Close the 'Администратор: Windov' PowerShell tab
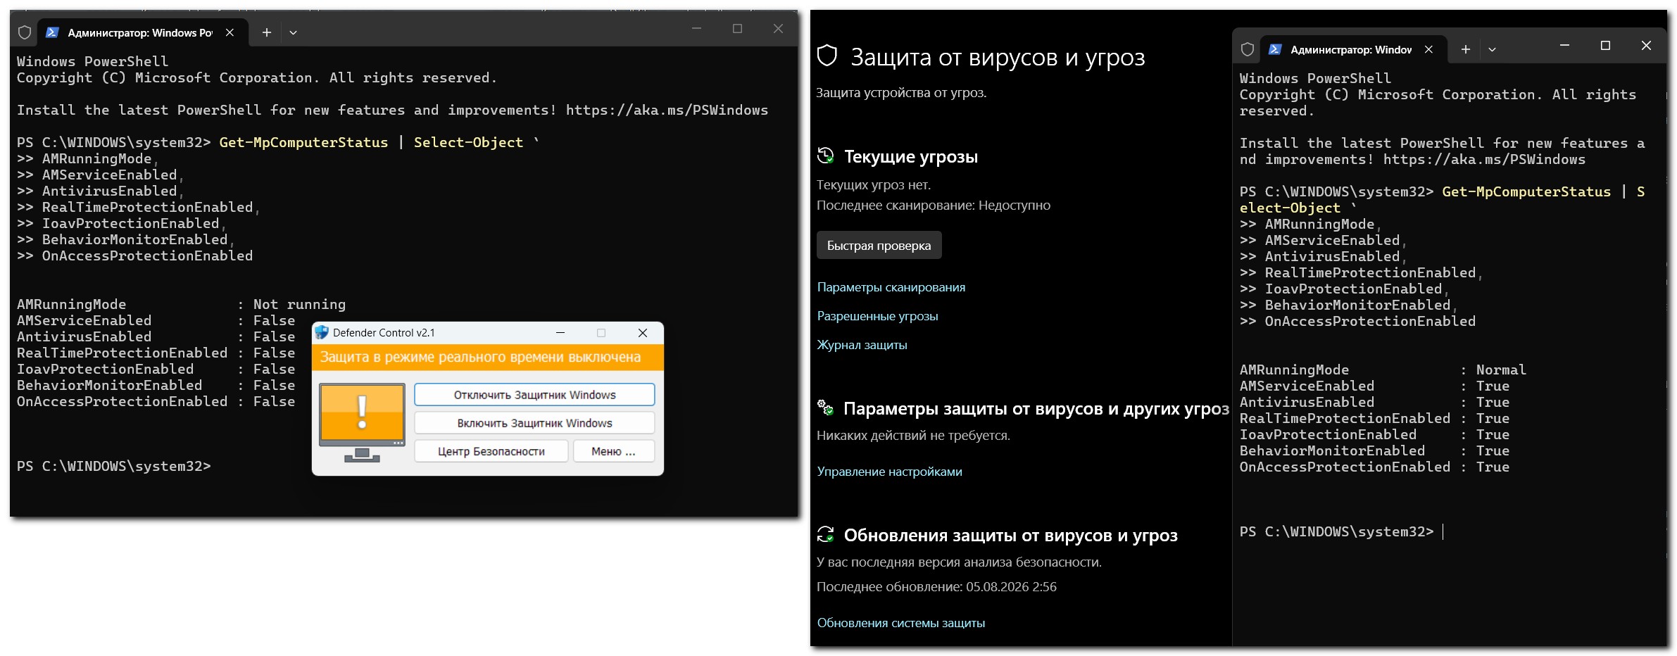This screenshot has height=656, width=1677. (1428, 49)
